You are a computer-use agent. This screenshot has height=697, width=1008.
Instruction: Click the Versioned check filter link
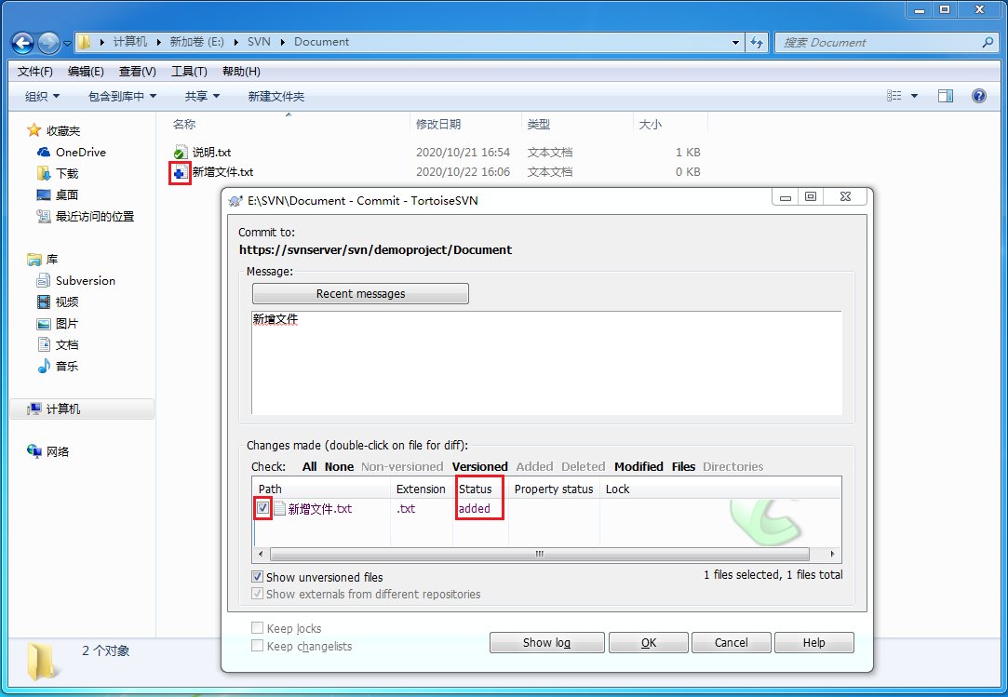coord(479,466)
